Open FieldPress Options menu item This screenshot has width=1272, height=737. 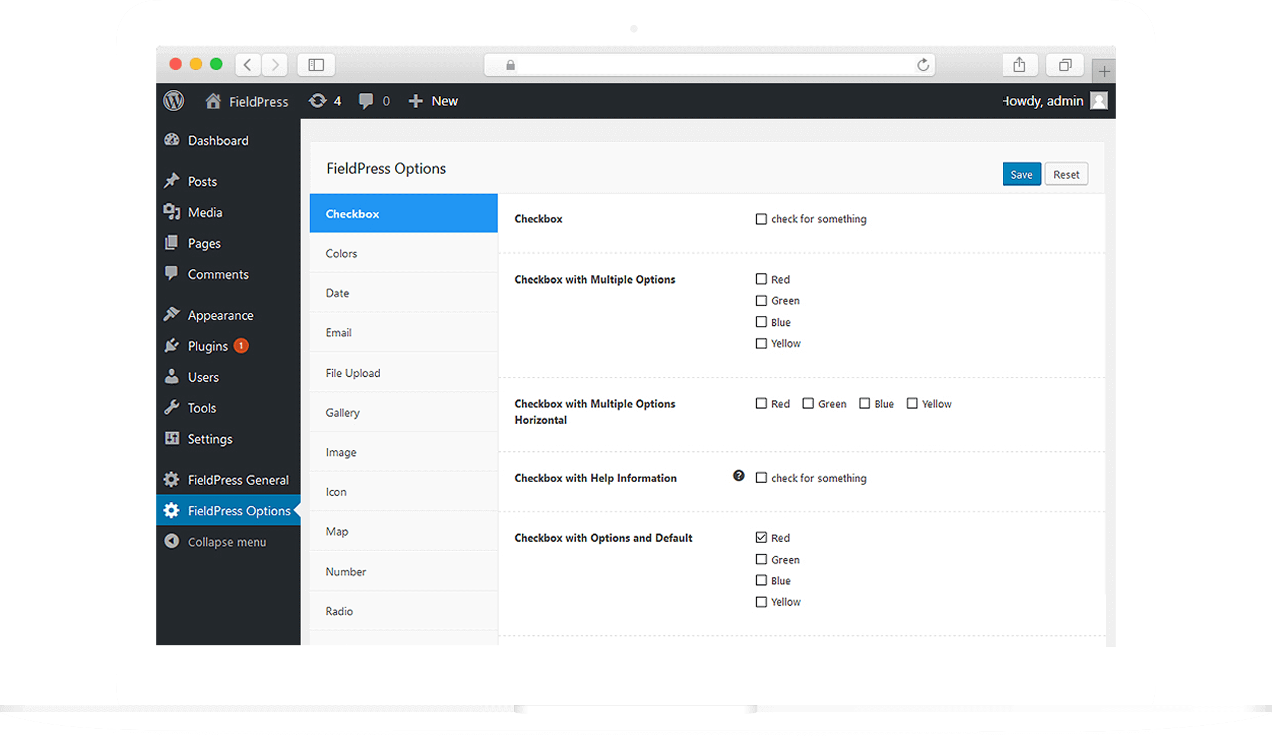[x=229, y=510]
